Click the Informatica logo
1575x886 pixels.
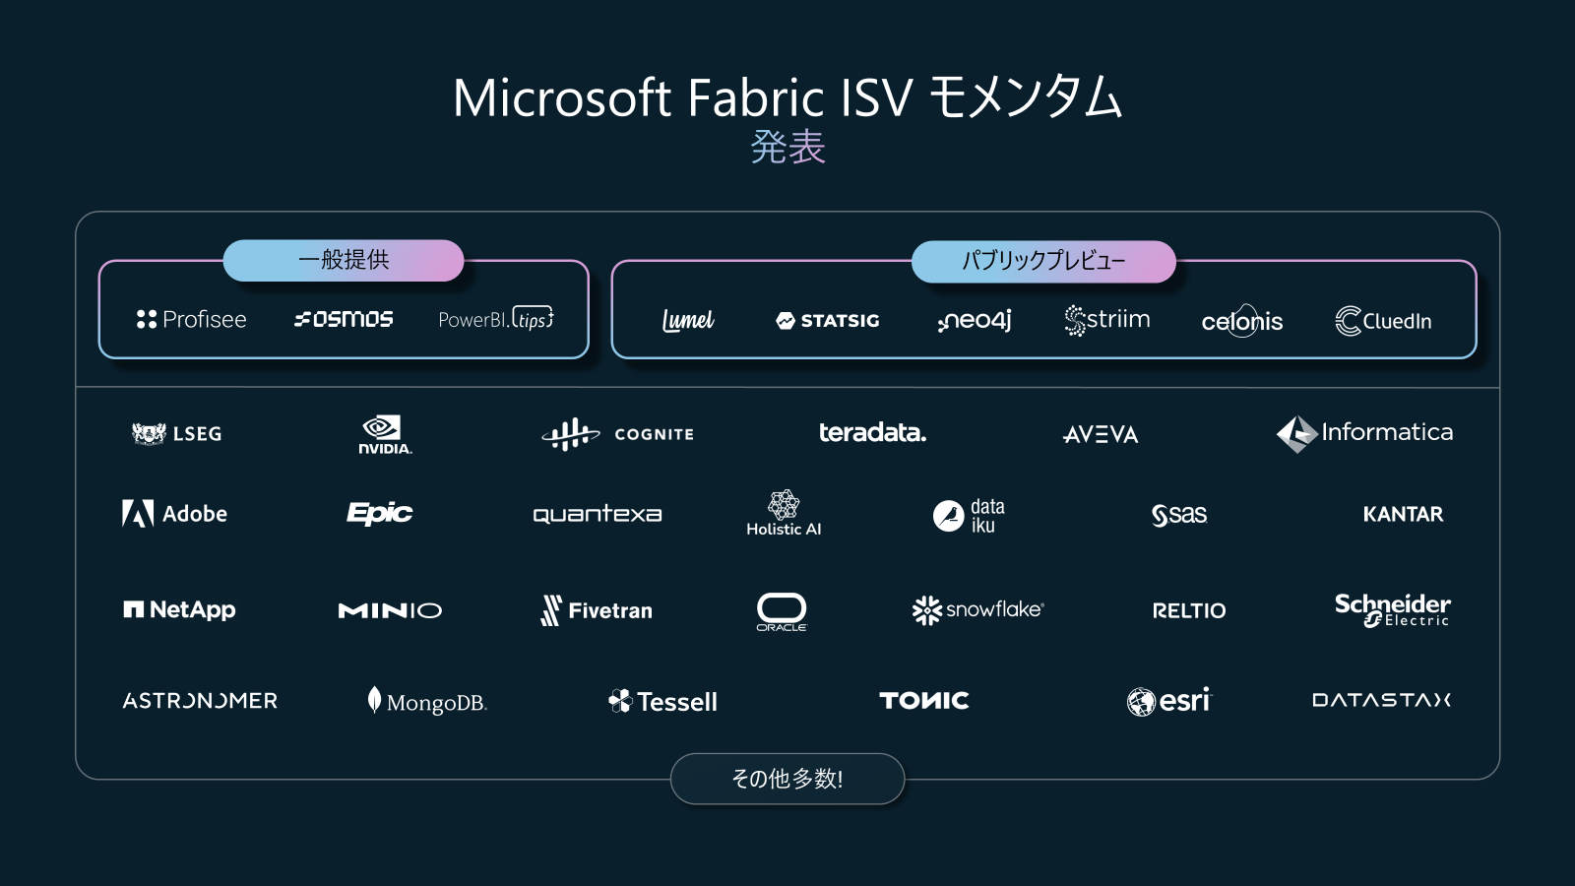pos(1364,433)
